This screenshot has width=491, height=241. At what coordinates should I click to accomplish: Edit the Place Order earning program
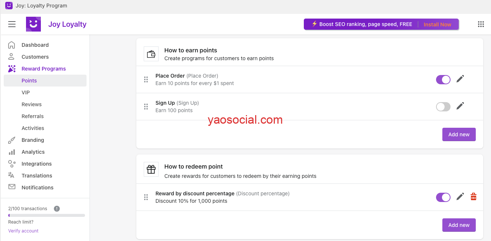click(460, 79)
